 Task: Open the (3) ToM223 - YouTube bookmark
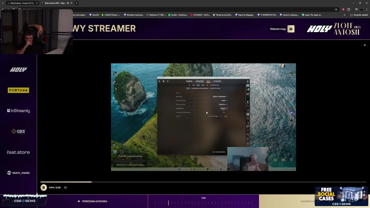tap(200, 15)
